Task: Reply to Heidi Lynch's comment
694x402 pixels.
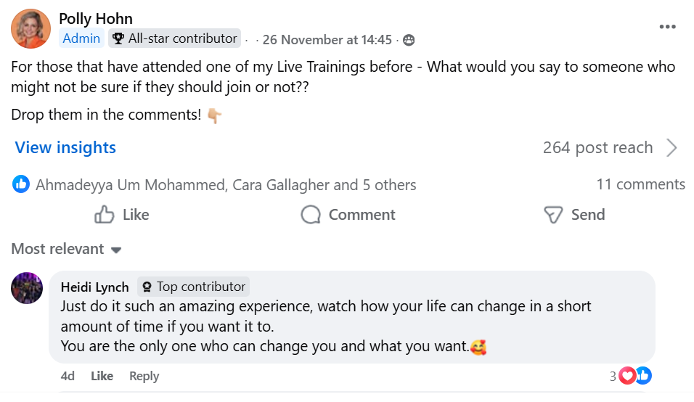Action: pyautogui.click(x=144, y=376)
